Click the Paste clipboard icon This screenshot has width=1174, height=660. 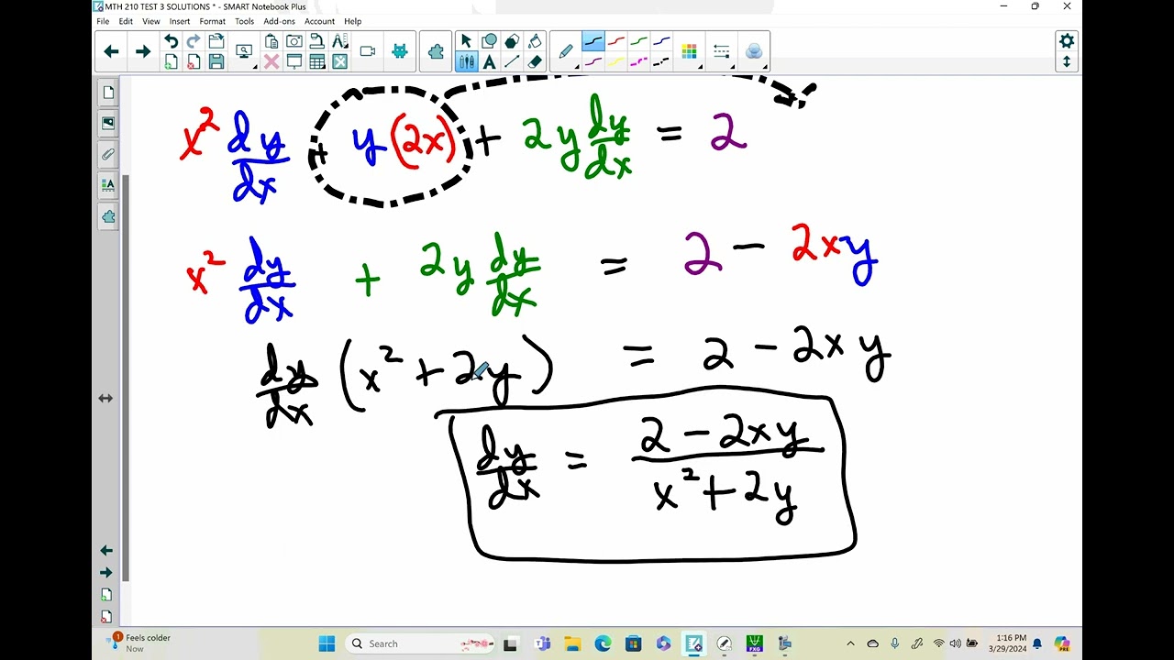[271, 41]
